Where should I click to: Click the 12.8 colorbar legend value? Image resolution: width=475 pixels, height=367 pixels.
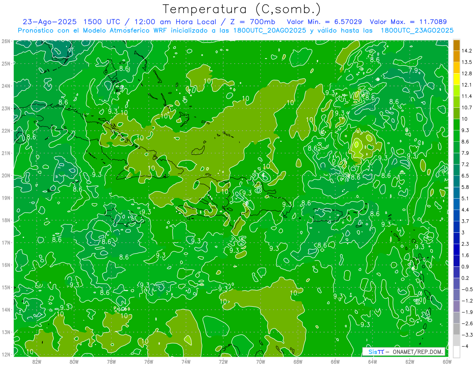pos(467,74)
